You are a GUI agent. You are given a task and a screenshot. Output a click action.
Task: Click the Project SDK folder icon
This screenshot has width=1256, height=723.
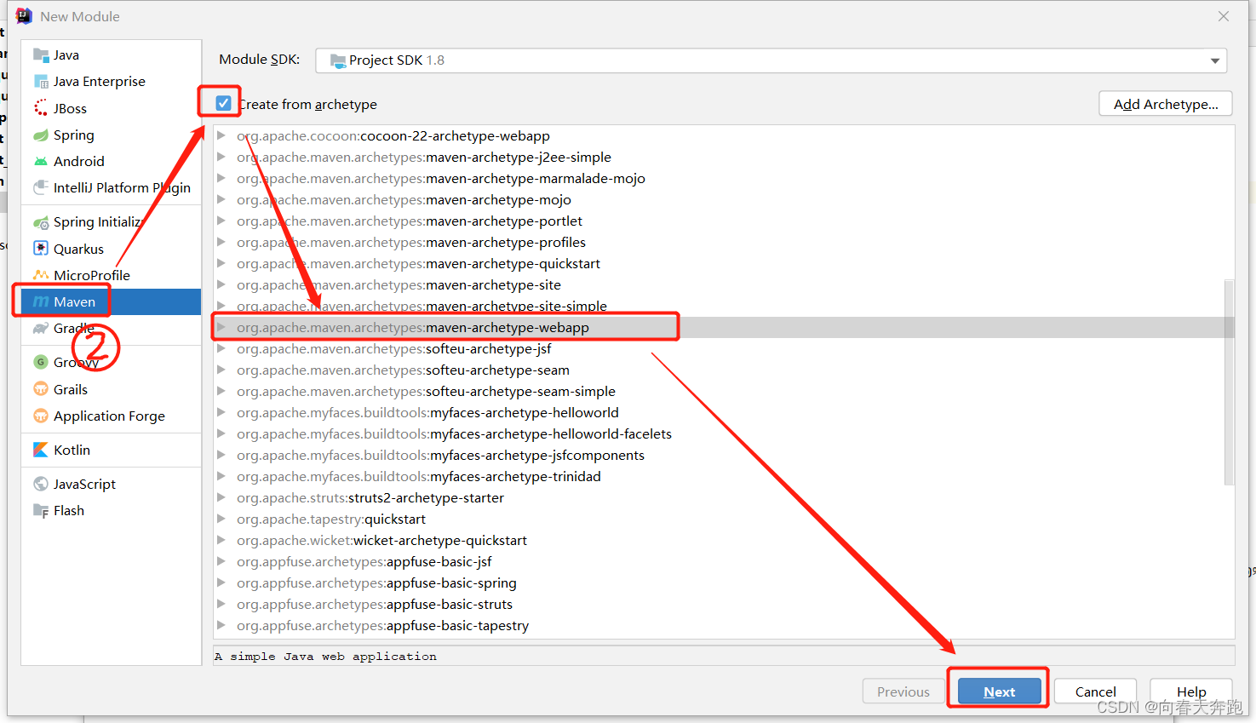point(338,60)
